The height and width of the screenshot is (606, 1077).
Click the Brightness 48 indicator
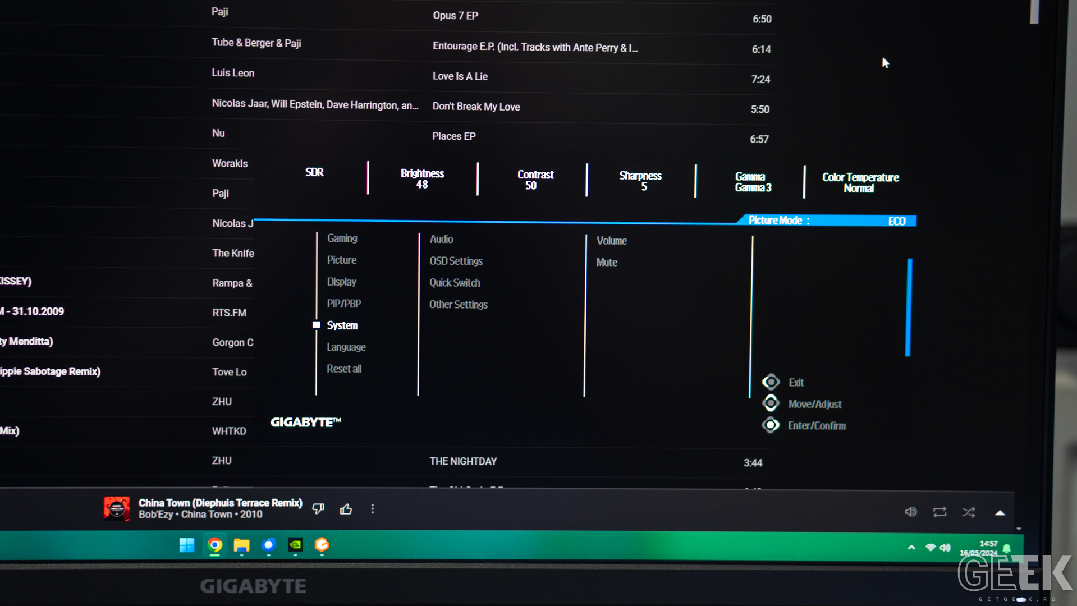422,179
